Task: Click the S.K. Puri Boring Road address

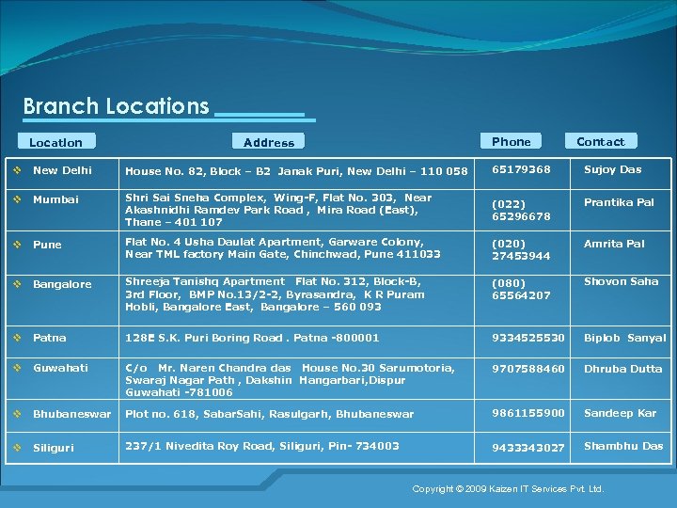Action: [252, 338]
